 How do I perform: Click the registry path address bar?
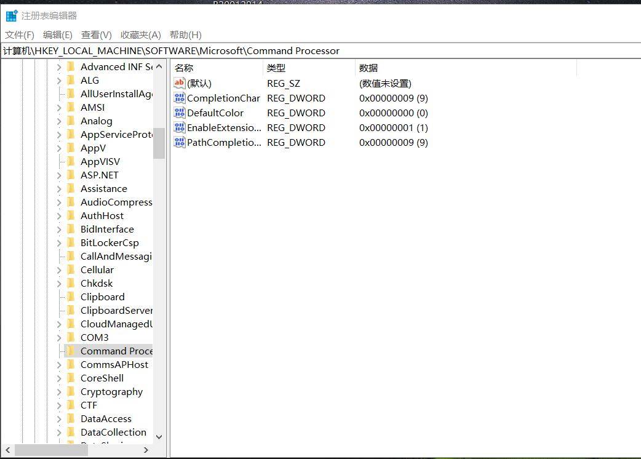tap(320, 50)
